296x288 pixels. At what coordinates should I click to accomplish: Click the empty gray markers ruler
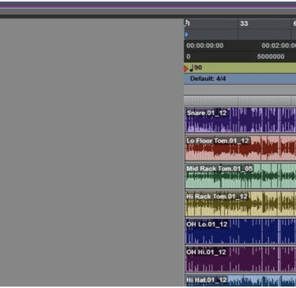[240, 90]
